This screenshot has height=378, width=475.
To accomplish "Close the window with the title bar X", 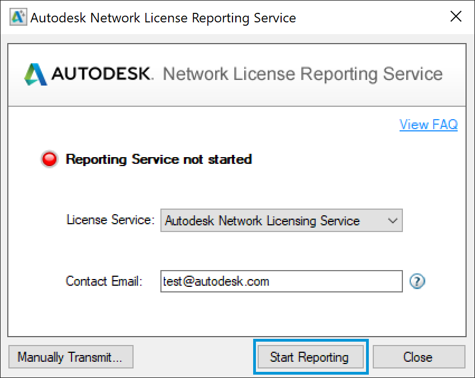I will point(455,17).
